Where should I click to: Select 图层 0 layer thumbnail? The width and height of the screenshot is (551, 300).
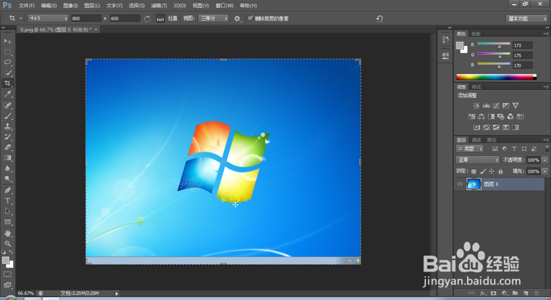(474, 184)
